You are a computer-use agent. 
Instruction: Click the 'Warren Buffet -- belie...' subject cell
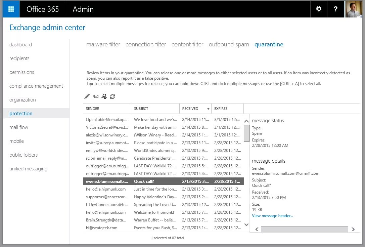[155, 220]
